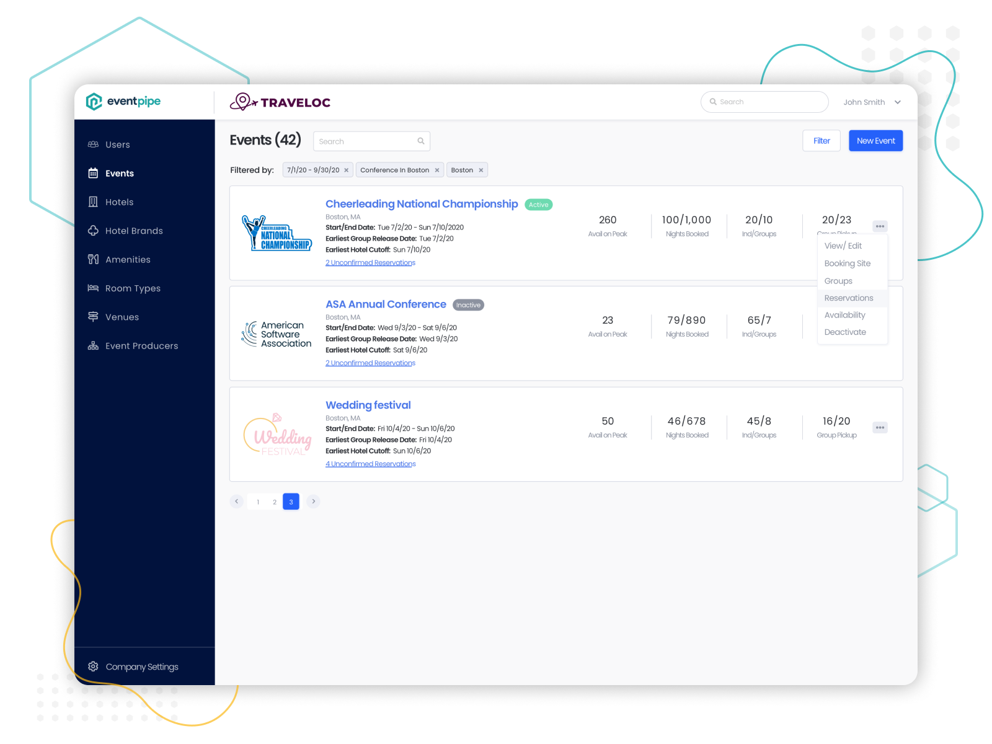Dismiss the 7/1/20 - 9/30/20 date filter
Screen dimensions: 992x744
click(x=347, y=169)
